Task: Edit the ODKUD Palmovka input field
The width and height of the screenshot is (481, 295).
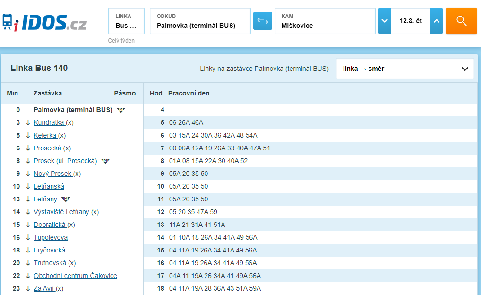Action: pyautogui.click(x=200, y=21)
